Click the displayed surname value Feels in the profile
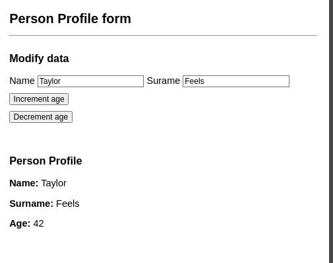This screenshot has width=333, height=263. [68, 204]
